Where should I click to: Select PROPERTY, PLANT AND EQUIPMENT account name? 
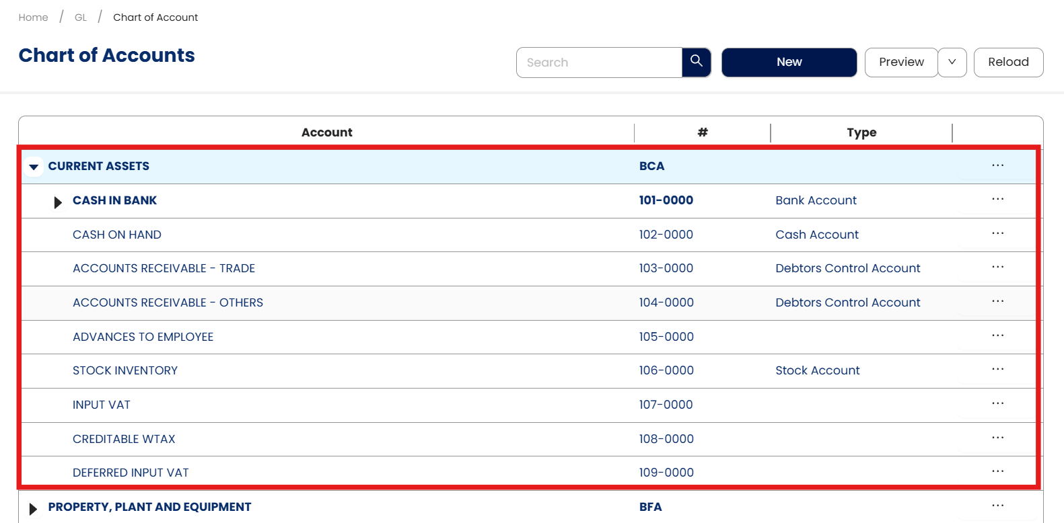click(x=149, y=507)
